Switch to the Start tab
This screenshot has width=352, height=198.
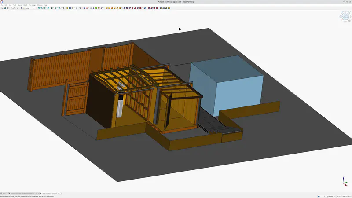tap(4, 193)
